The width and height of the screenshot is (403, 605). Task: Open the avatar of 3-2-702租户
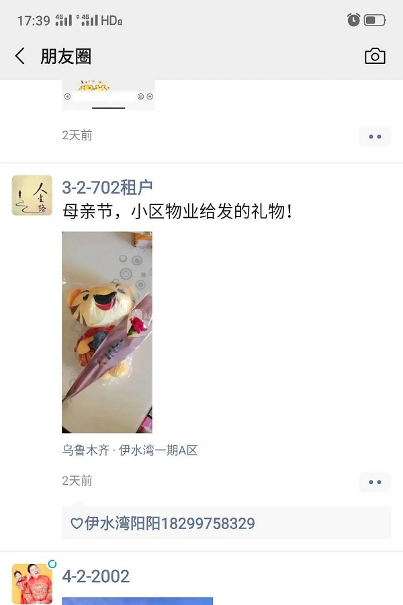tap(32, 195)
